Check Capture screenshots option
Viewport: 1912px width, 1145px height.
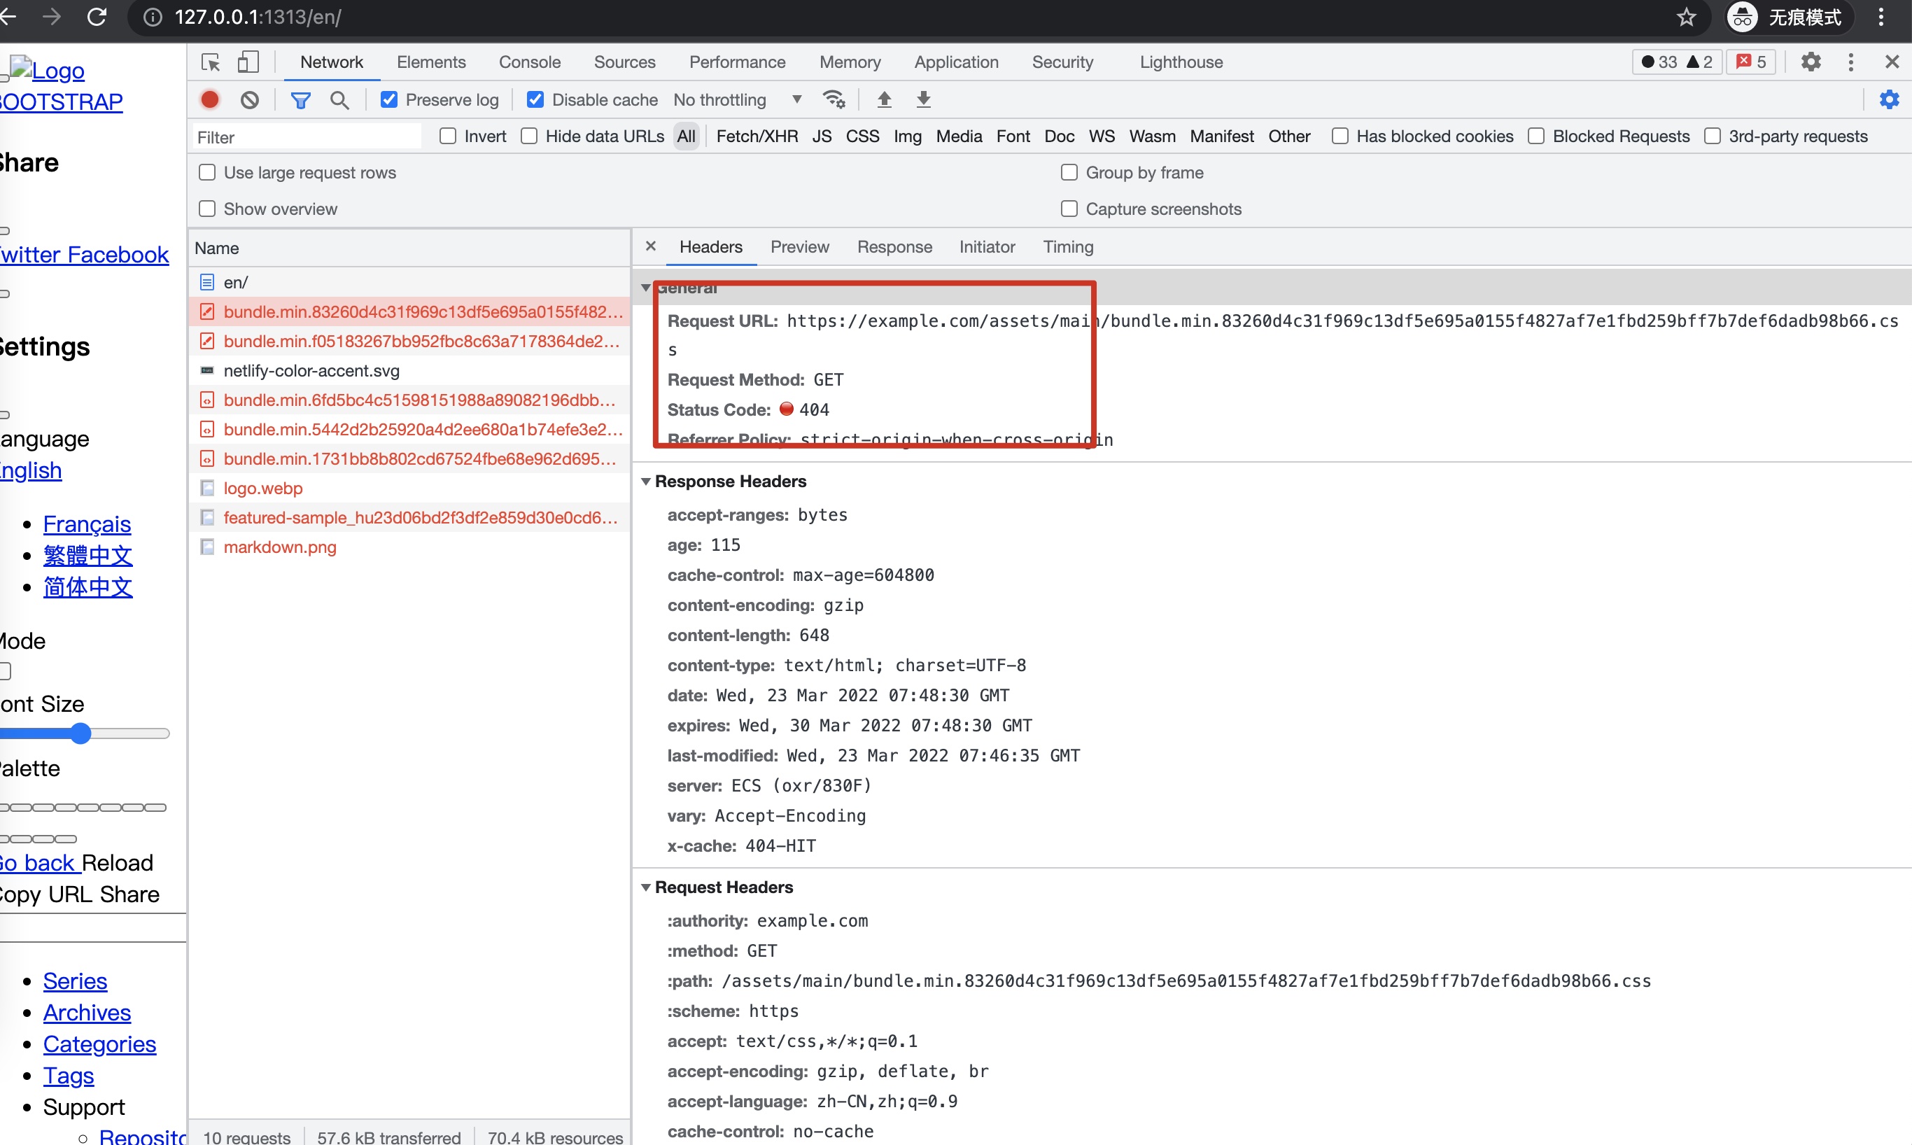point(1069,209)
